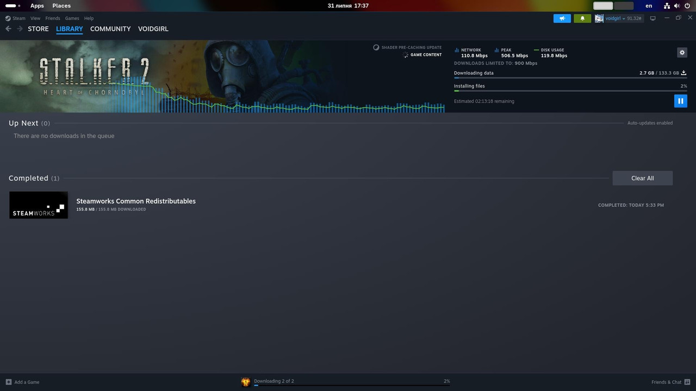
Task: Click the download arrow next to 133.3 GB
Action: point(684,73)
